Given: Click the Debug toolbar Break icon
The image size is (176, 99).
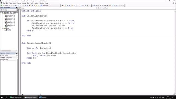Looking at the screenshot, I should (x=67, y=5).
